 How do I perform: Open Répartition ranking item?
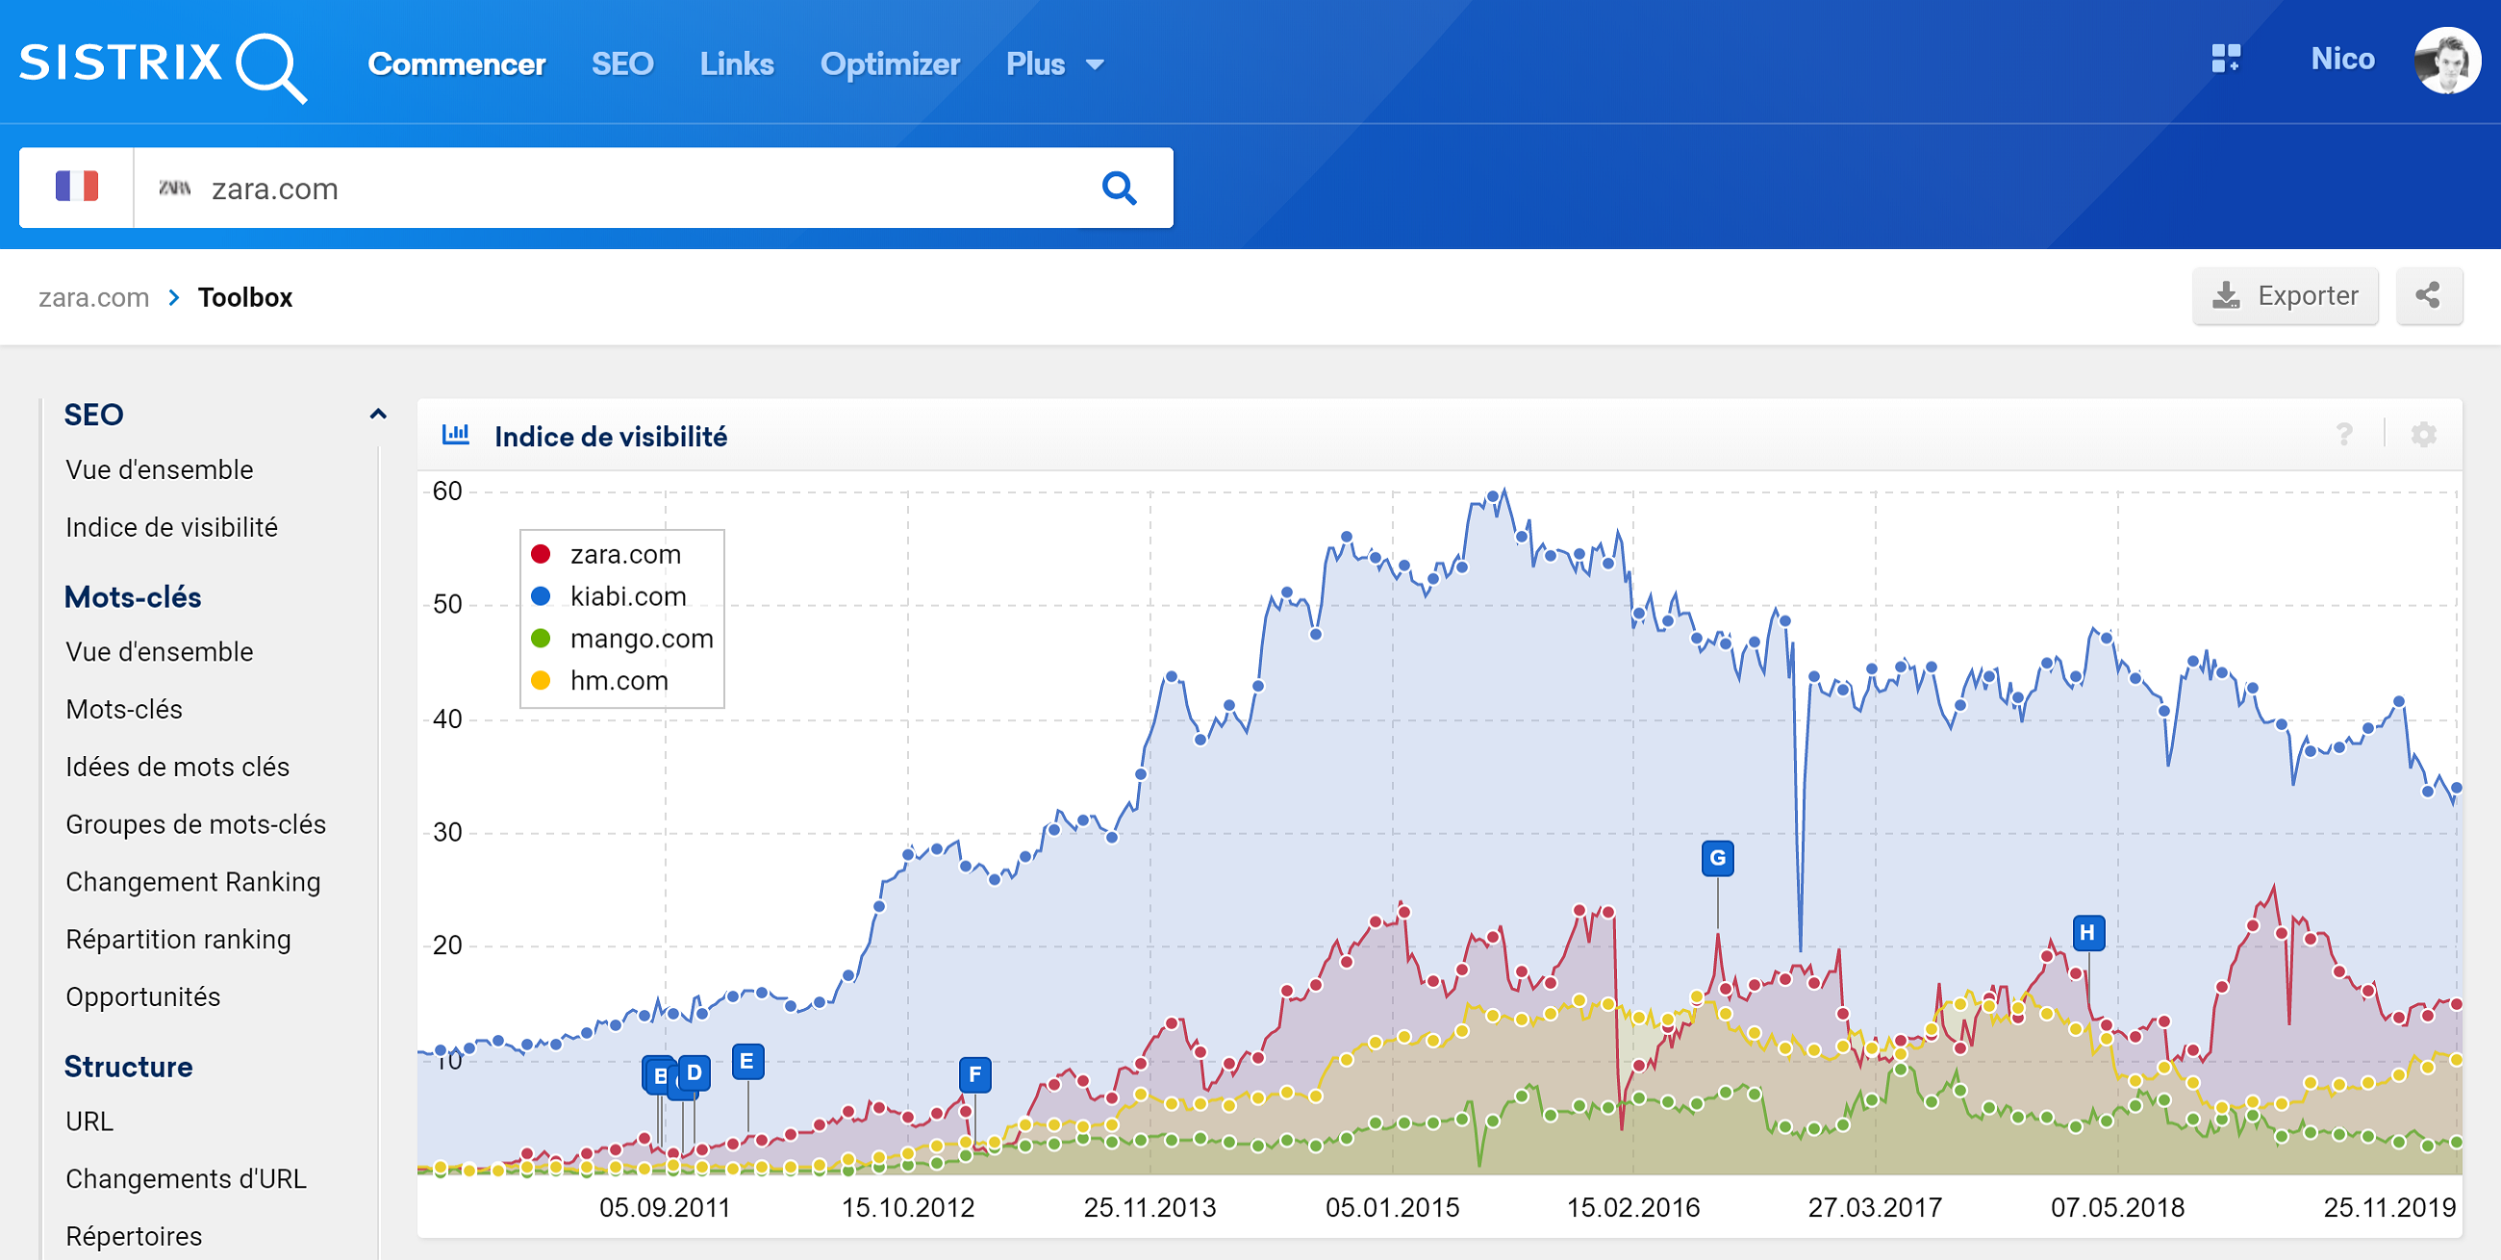179,940
